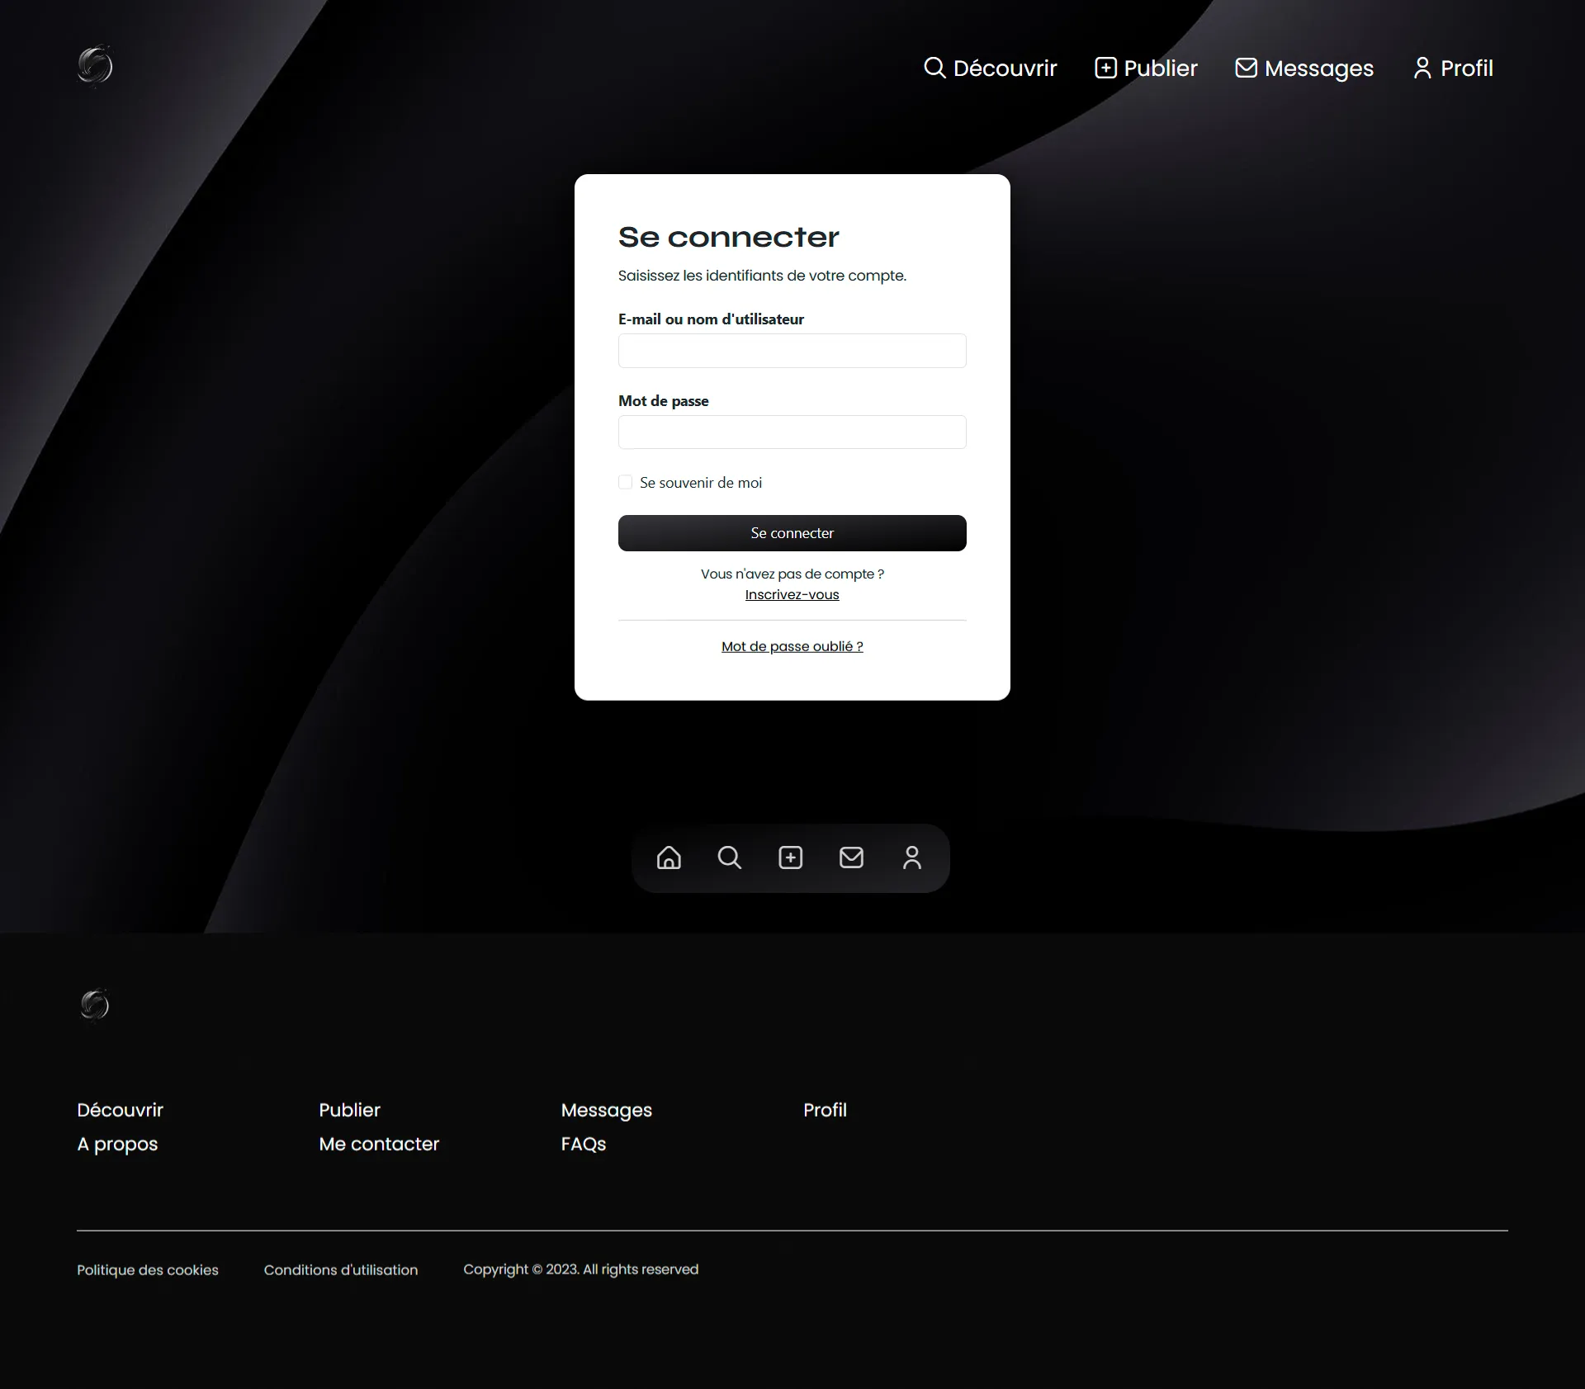Click the envelope icon in bottom dock
Image resolution: width=1585 pixels, height=1389 pixels.
pos(851,857)
